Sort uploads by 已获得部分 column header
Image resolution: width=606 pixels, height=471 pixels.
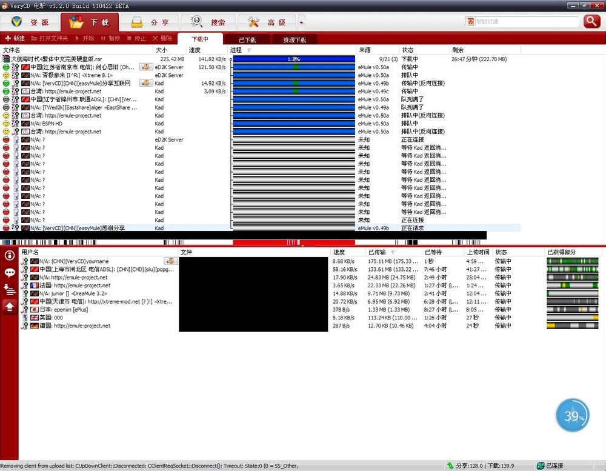click(573, 252)
